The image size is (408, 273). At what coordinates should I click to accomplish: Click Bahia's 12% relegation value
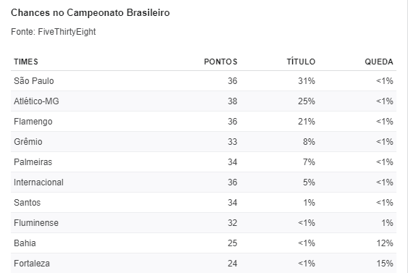pos(385,243)
